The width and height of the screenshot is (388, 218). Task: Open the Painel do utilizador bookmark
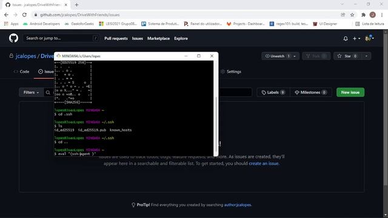point(203,24)
